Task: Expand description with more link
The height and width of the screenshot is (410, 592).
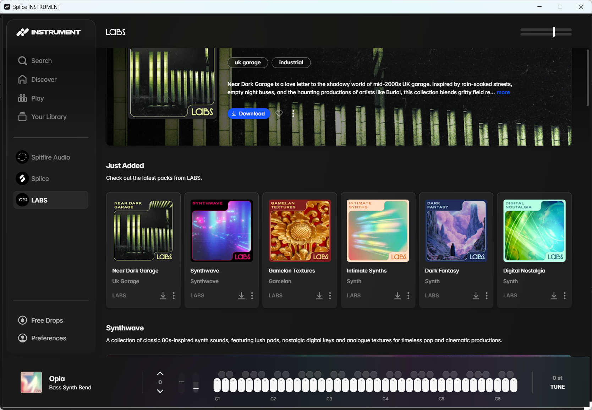Action: [503, 92]
